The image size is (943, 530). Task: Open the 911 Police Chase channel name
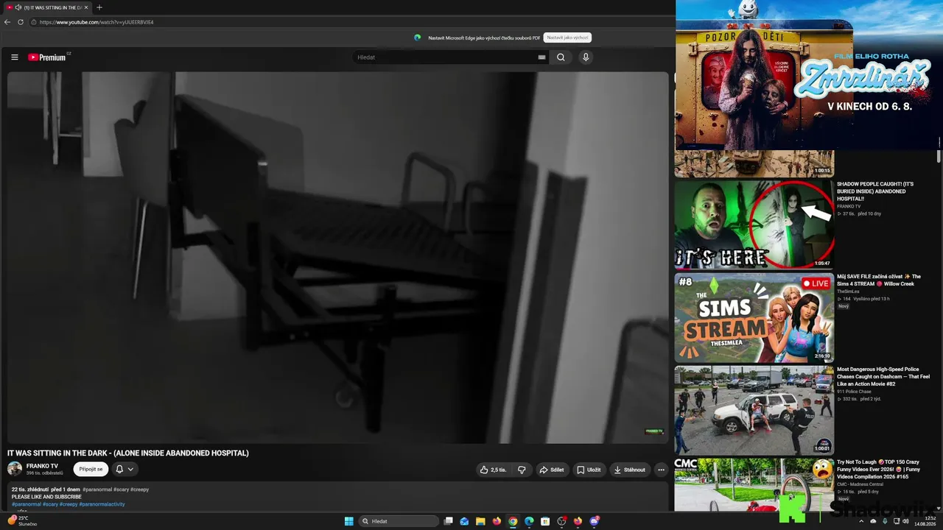coord(854,392)
